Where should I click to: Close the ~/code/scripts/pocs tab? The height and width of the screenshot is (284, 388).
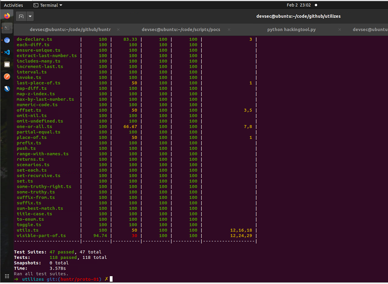click(229, 30)
